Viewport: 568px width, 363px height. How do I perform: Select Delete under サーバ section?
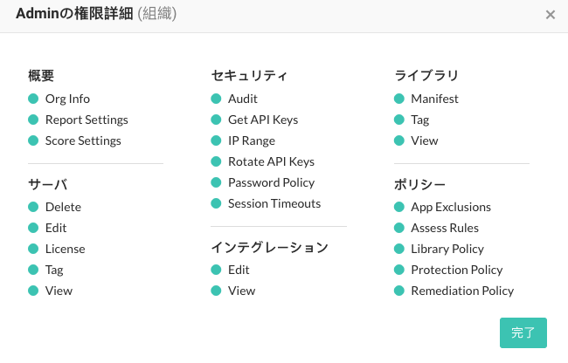(63, 207)
